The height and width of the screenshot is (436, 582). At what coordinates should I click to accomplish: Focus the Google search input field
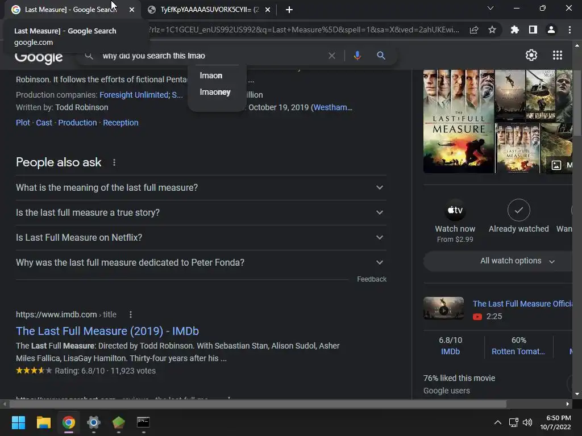tap(211, 56)
